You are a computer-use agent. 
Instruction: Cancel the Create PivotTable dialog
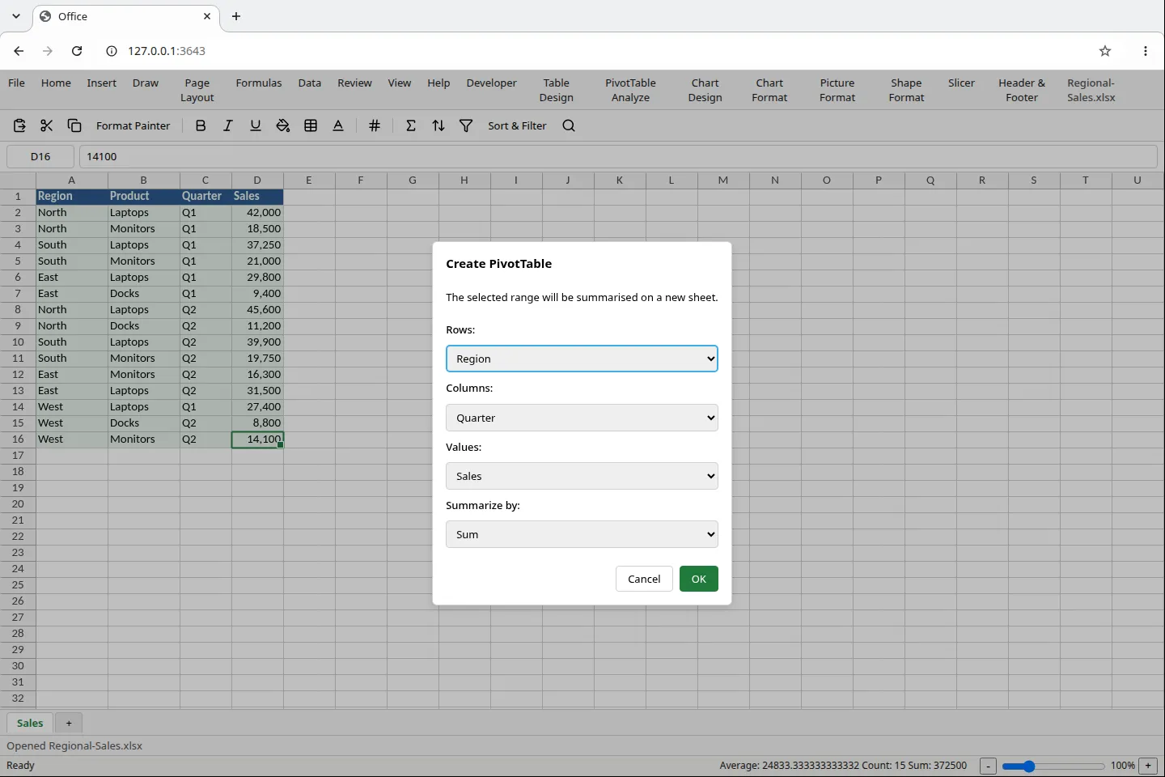coord(644,579)
